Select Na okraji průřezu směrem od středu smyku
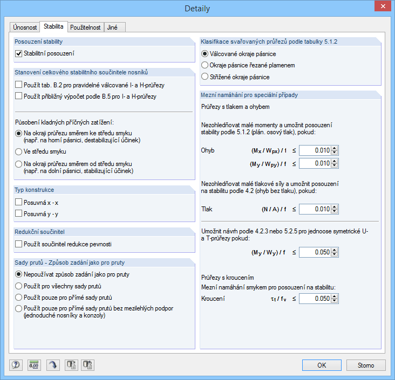 coord(19,164)
